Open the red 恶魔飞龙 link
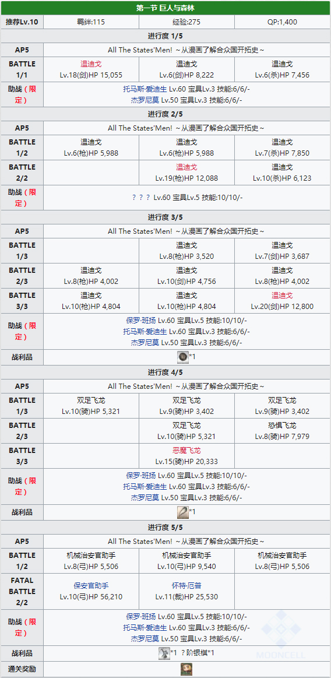331x678 pixels. tap(186, 451)
